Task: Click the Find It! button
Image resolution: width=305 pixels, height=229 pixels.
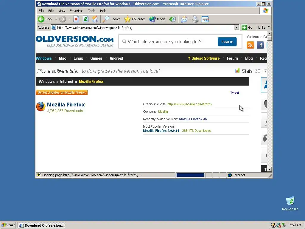Action: pyautogui.click(x=227, y=42)
